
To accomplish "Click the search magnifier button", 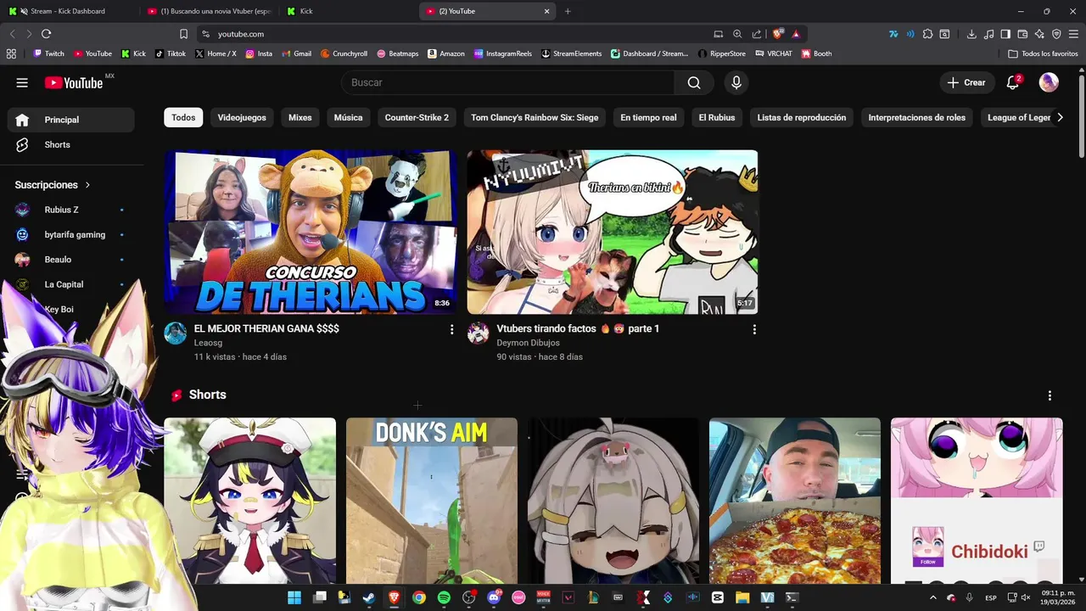I will pos(694,82).
